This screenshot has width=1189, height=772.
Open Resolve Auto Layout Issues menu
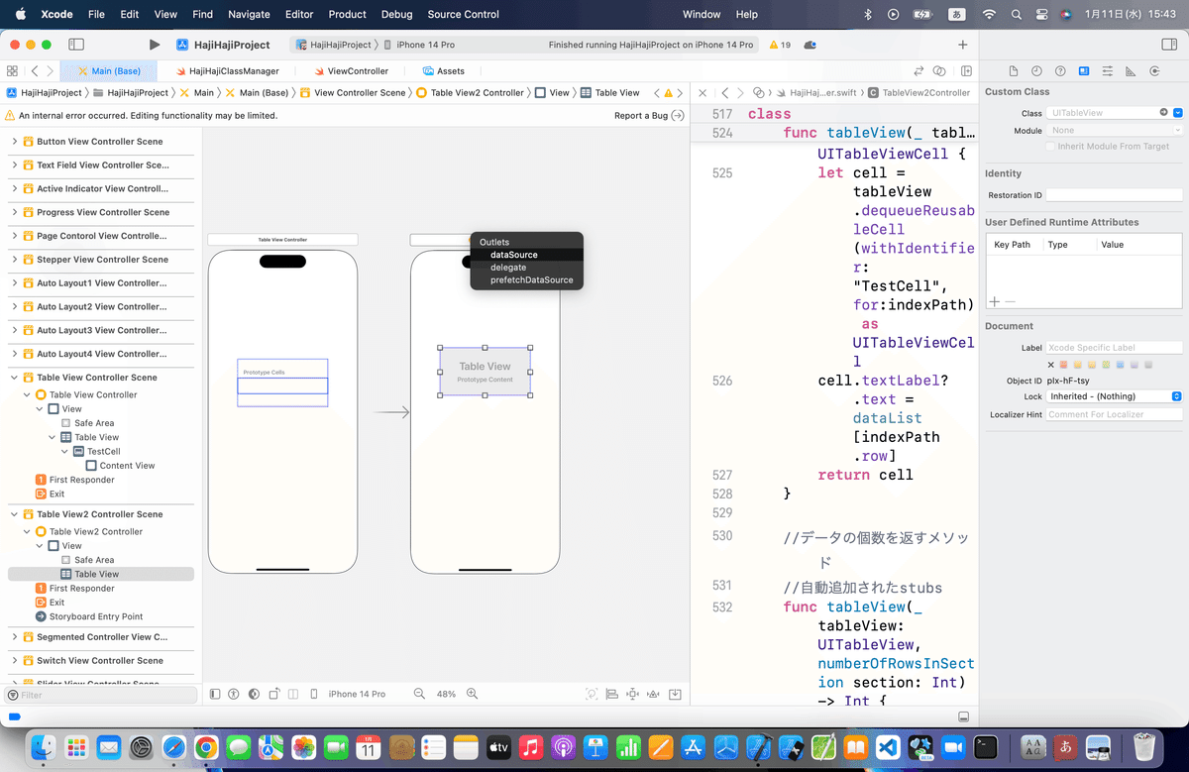point(654,695)
